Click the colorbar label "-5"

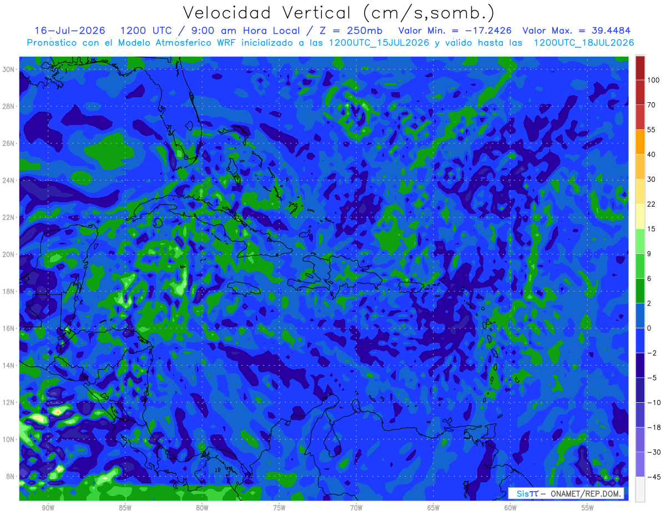(652, 378)
